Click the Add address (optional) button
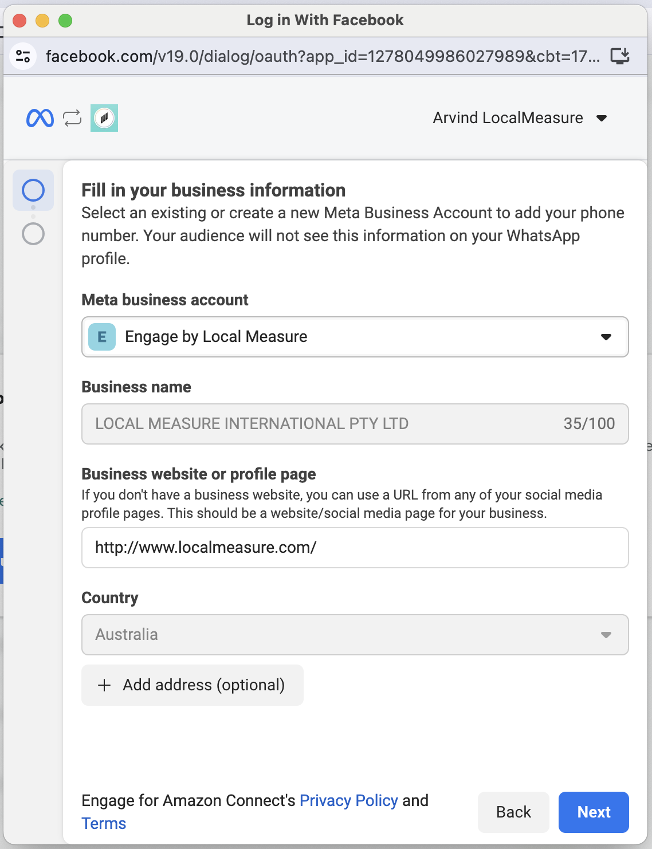 click(193, 685)
